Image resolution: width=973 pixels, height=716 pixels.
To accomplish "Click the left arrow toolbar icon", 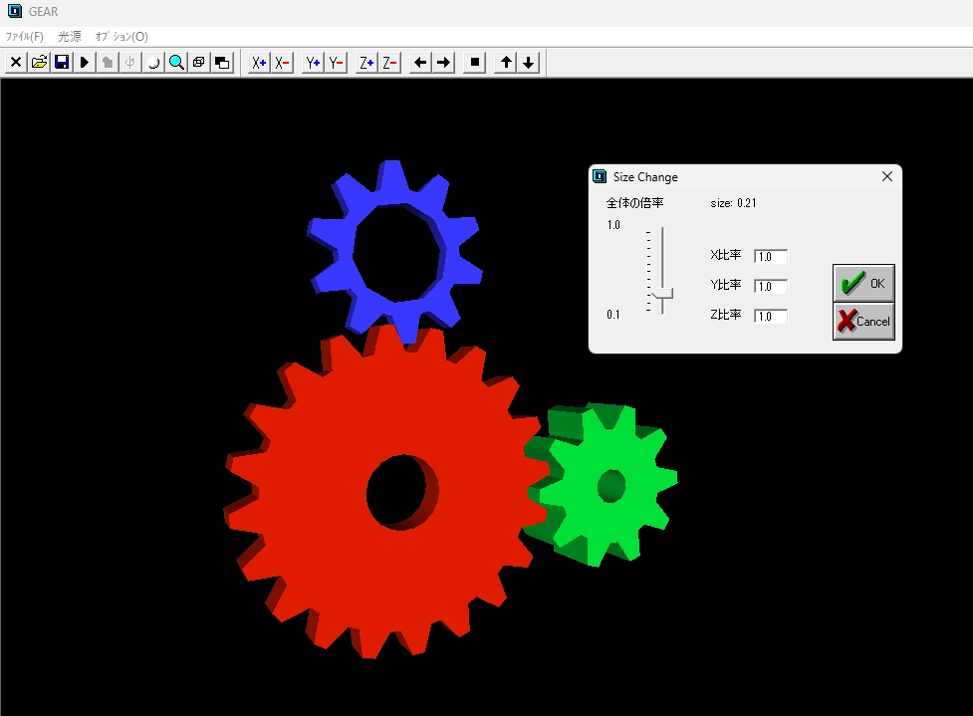I will pos(420,63).
